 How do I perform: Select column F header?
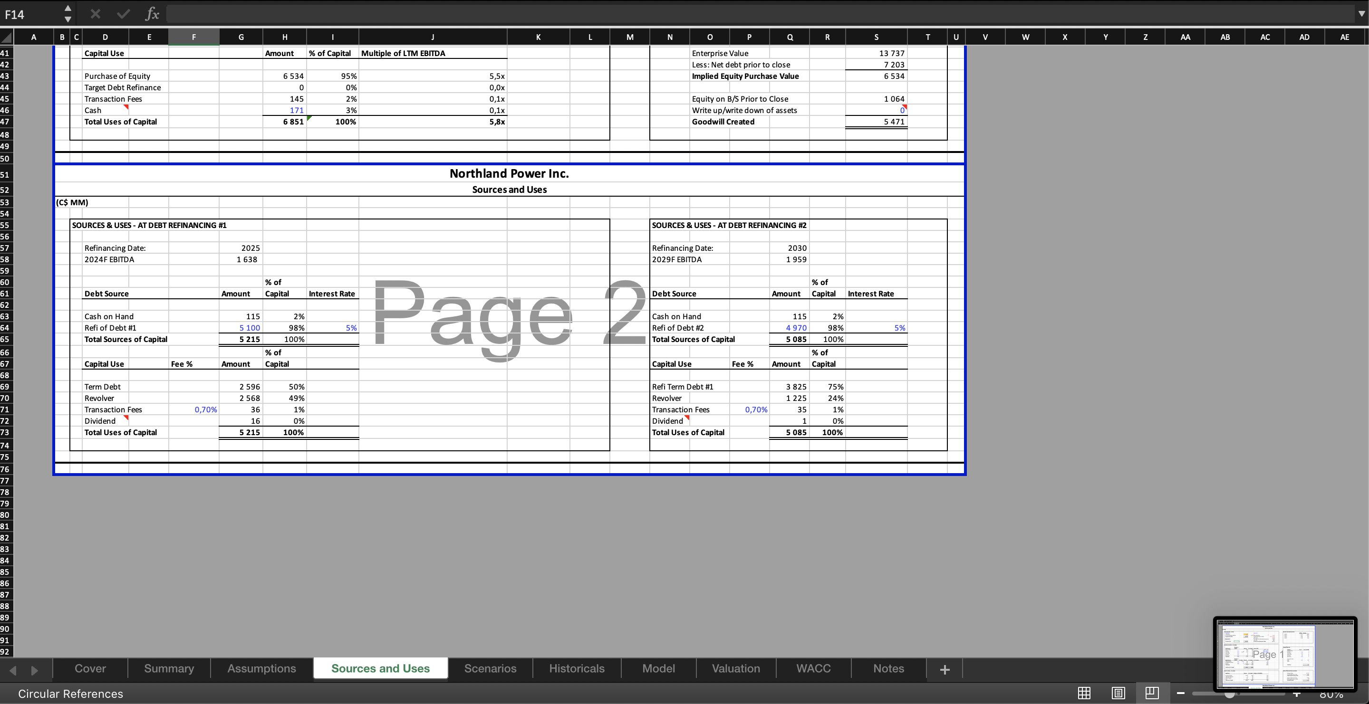click(193, 37)
